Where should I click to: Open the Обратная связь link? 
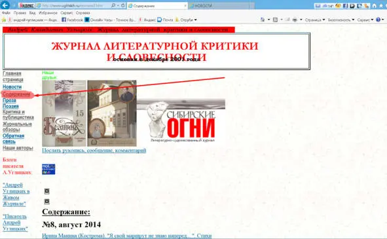(x=13, y=139)
